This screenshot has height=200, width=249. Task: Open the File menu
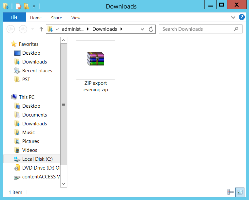14,17
